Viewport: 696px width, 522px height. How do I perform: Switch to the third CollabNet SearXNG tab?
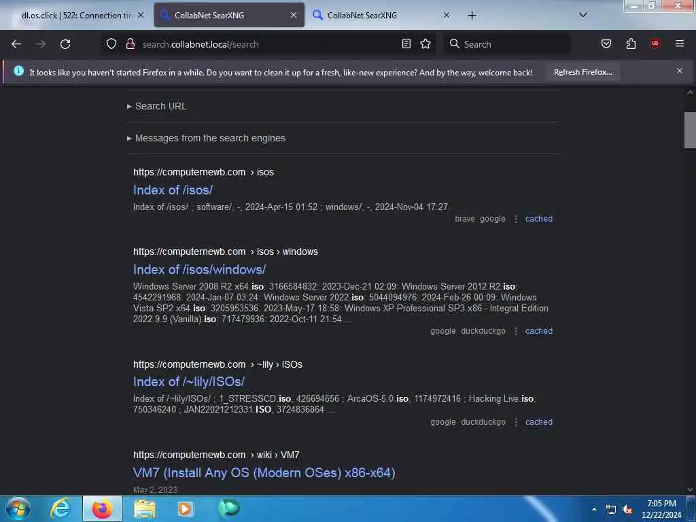click(382, 15)
